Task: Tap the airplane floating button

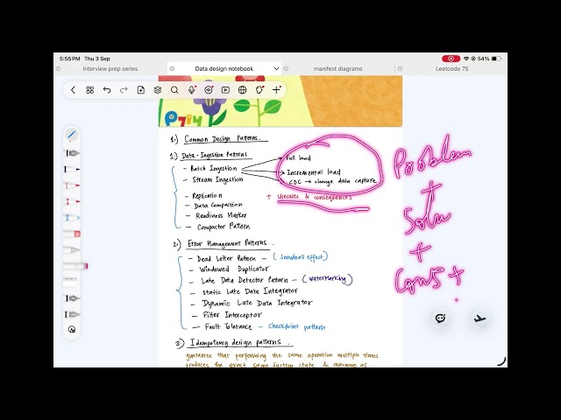Action: (x=479, y=318)
